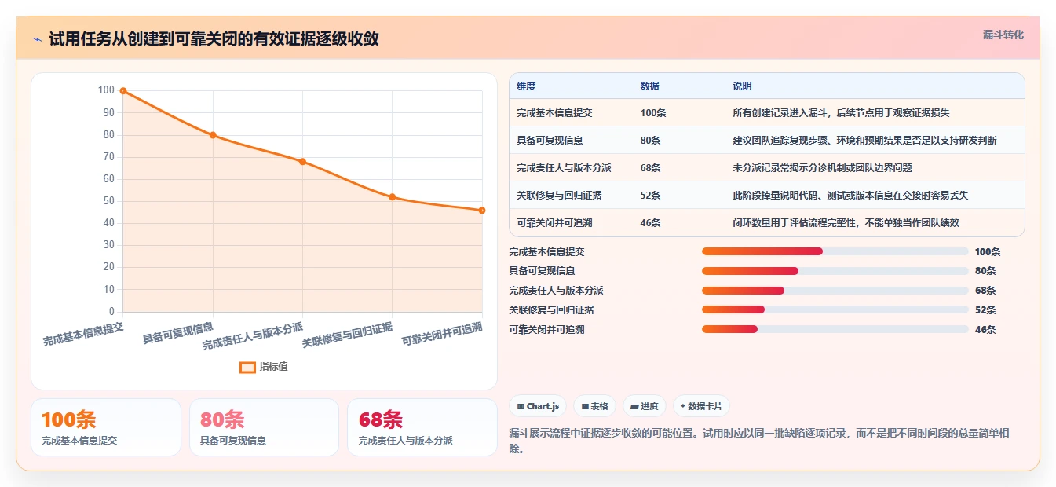
Task: Click the 46条 value beside the progress bars
Action: pyautogui.click(x=985, y=330)
